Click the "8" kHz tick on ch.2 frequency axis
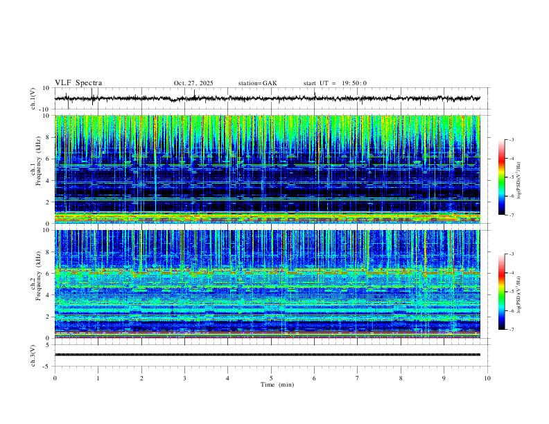549x424 pixels. coord(49,252)
